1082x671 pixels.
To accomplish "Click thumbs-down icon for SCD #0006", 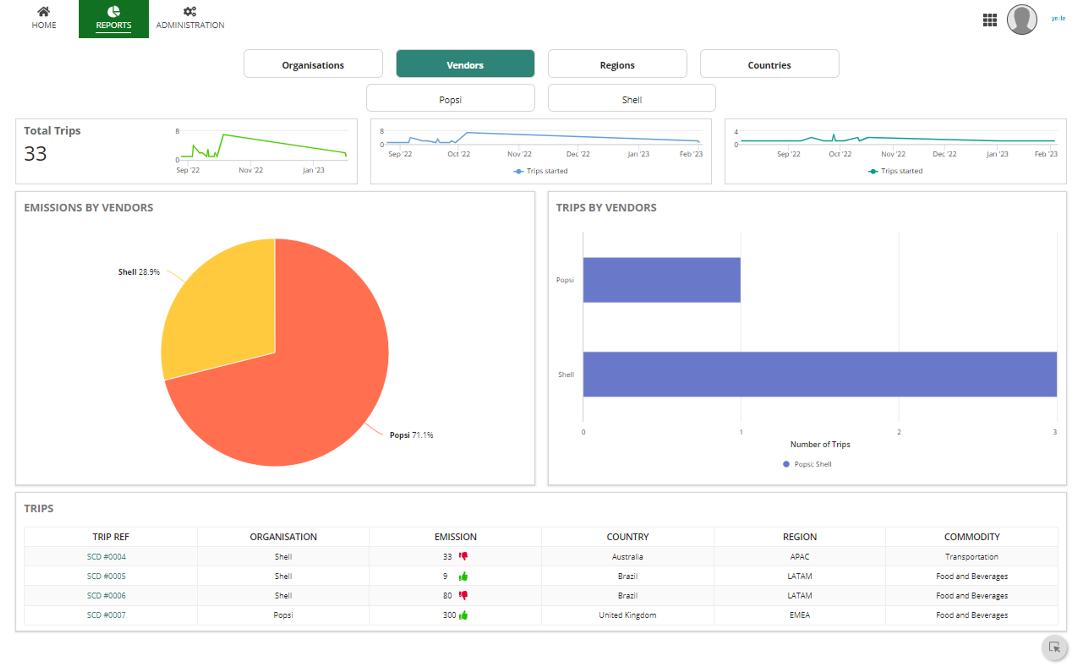I will click(x=463, y=595).
